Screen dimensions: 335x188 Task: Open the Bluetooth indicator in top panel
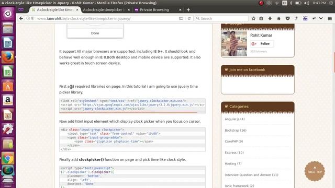(291, 3)
